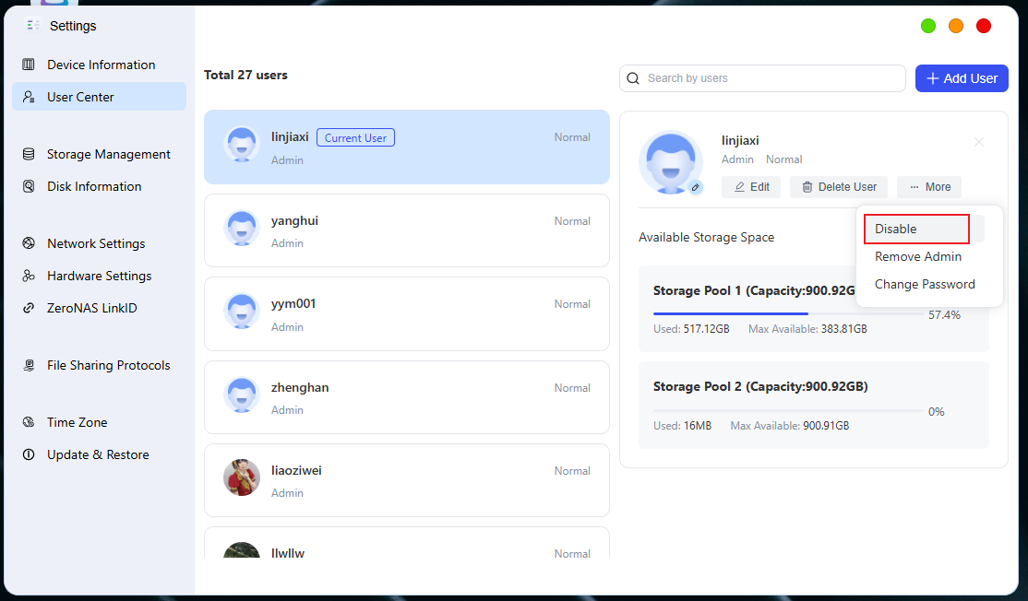Close the linjiaxi user detail panel

pyautogui.click(x=979, y=142)
